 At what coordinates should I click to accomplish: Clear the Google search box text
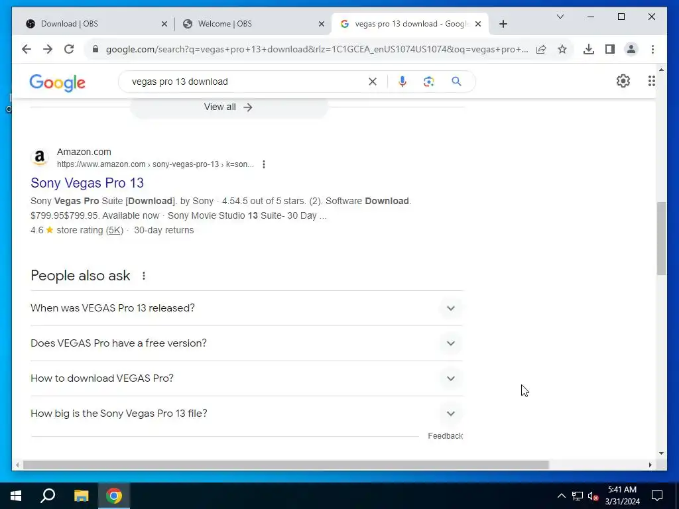tap(373, 82)
